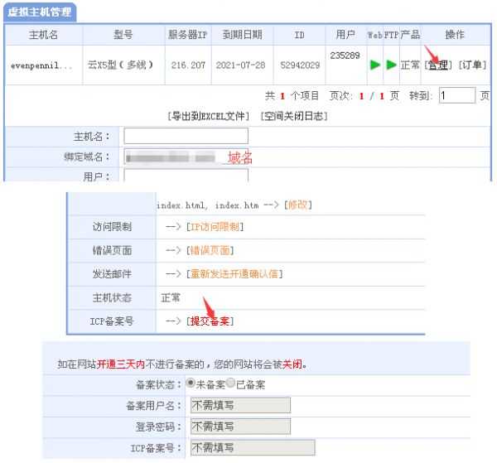Open the 空间关闭日志 link

click(x=293, y=116)
